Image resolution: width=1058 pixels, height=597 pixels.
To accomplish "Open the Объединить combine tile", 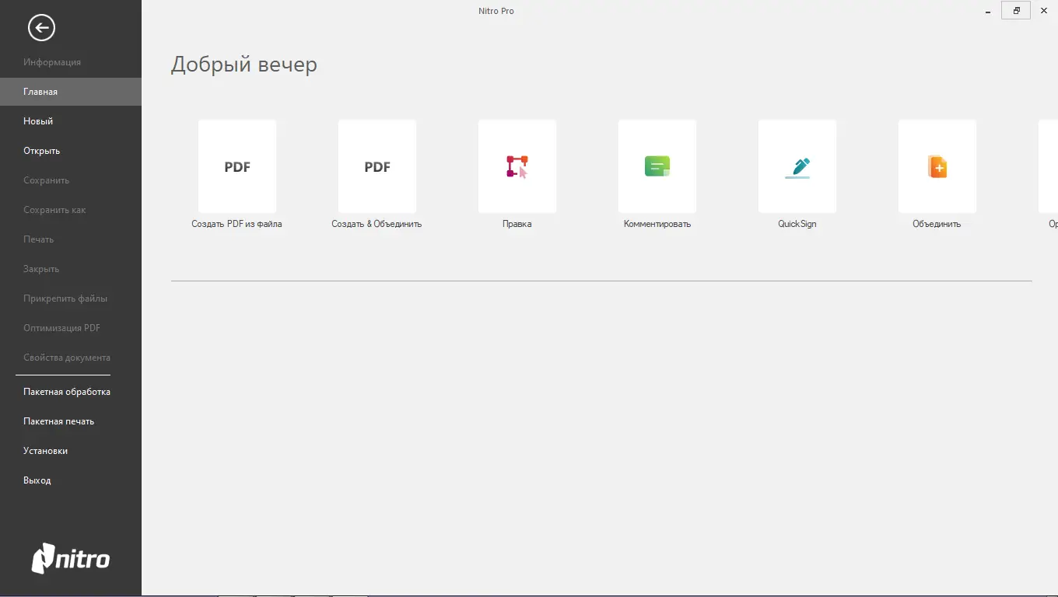I will (x=937, y=166).
